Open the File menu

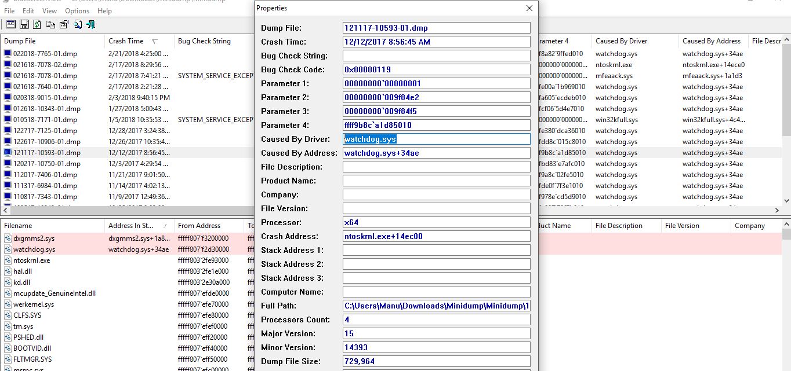9,11
